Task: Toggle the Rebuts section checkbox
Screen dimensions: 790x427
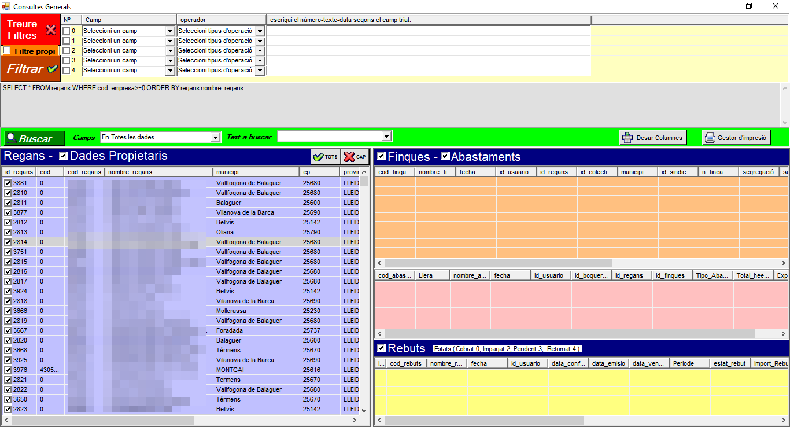Action: pos(381,348)
